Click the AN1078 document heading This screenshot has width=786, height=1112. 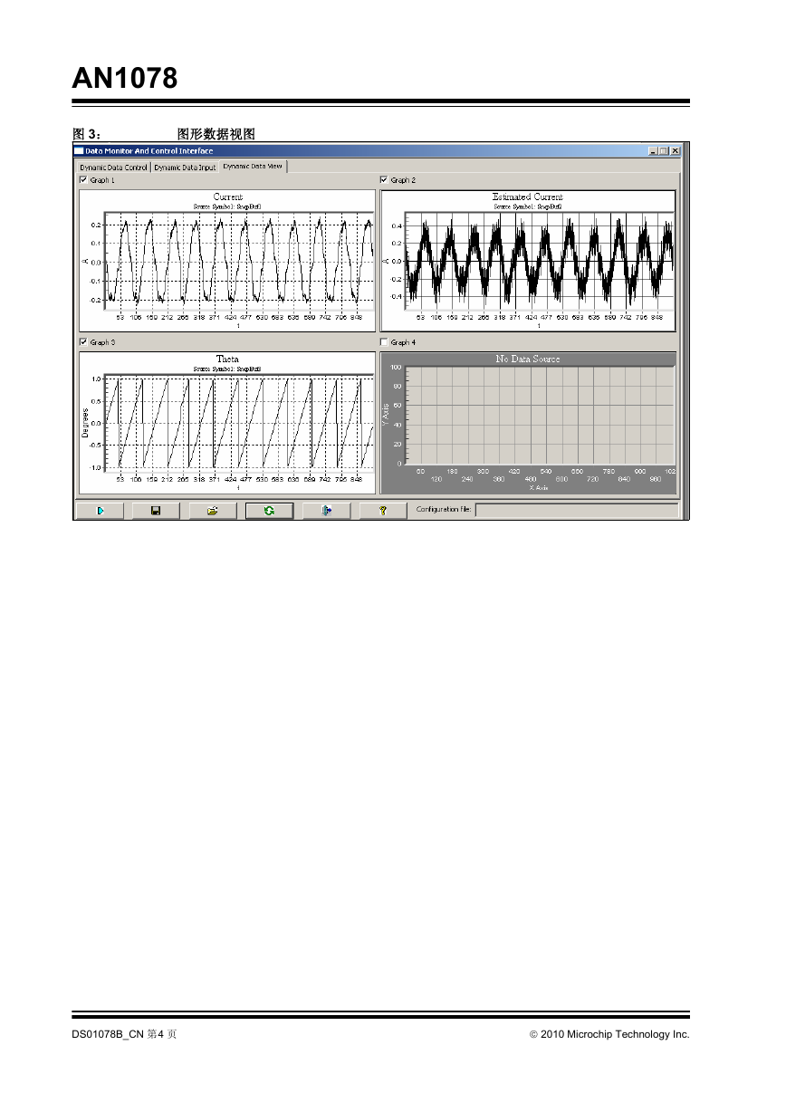(125, 80)
